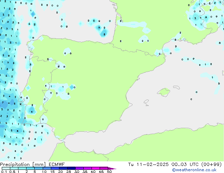Click the 15–20 mm blue legend swatch
This screenshot has width=224, height=173.
[55, 168]
